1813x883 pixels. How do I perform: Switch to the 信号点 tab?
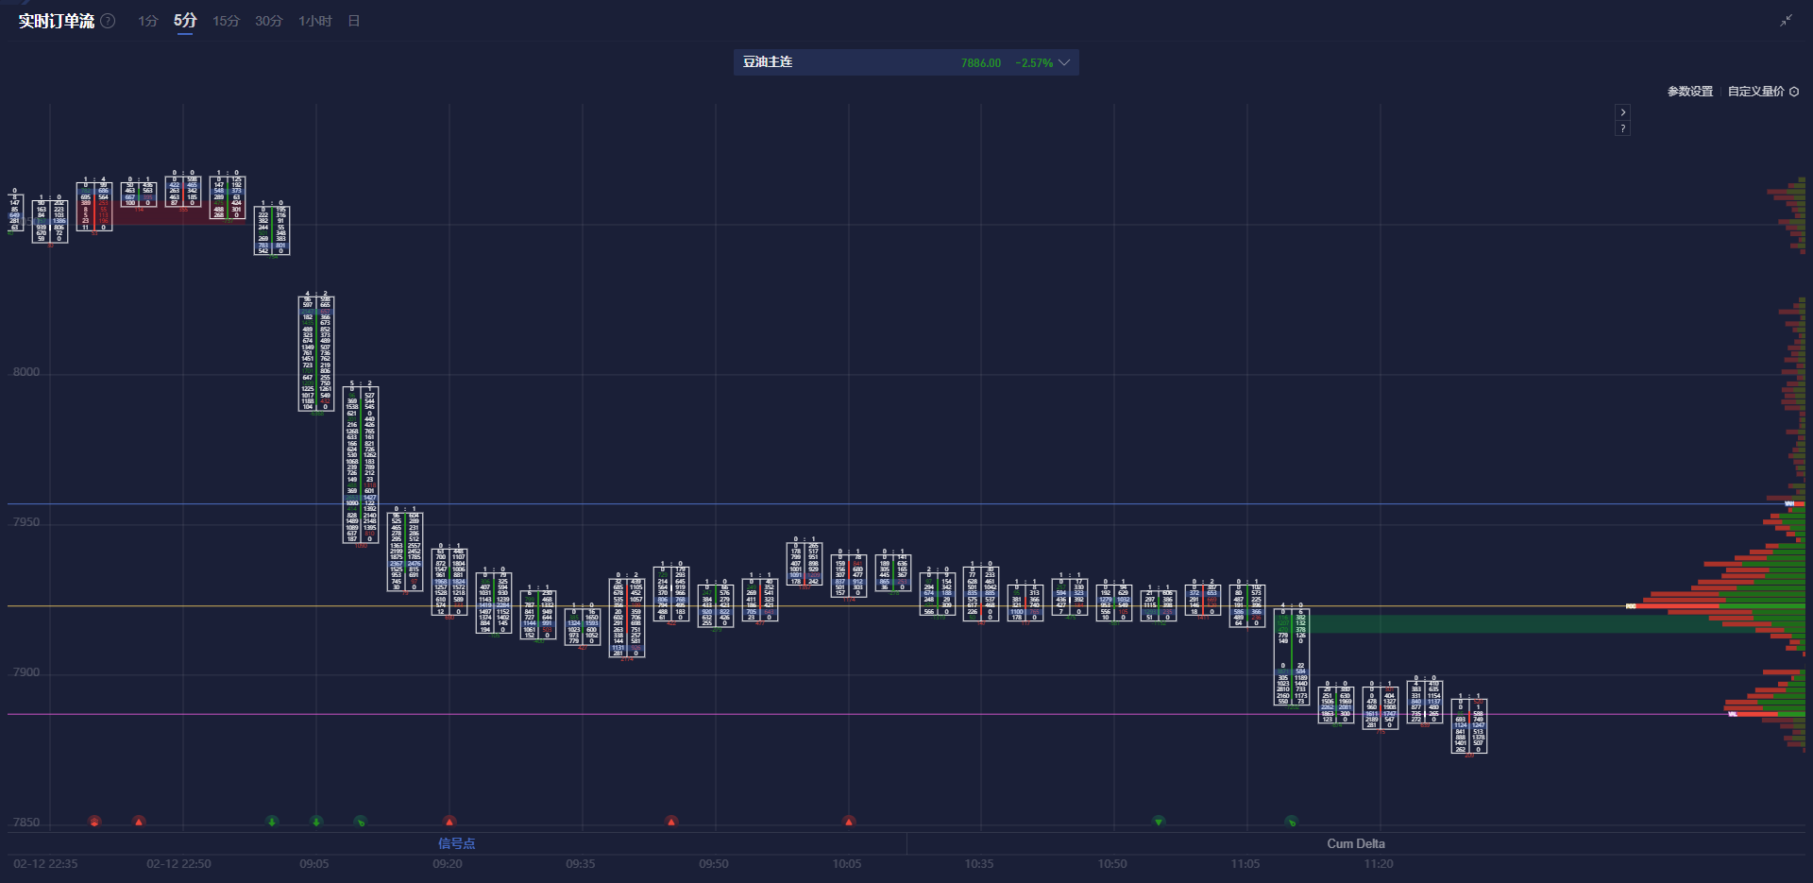(x=457, y=843)
